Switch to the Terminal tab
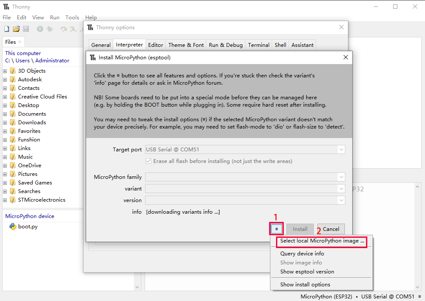Image resolution: width=425 pixels, height=301 pixels. [x=259, y=45]
